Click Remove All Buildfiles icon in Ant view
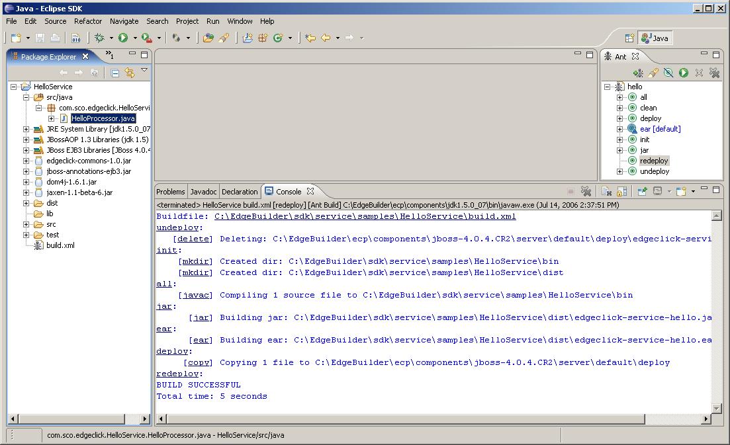This screenshot has width=730, height=445. [714, 73]
